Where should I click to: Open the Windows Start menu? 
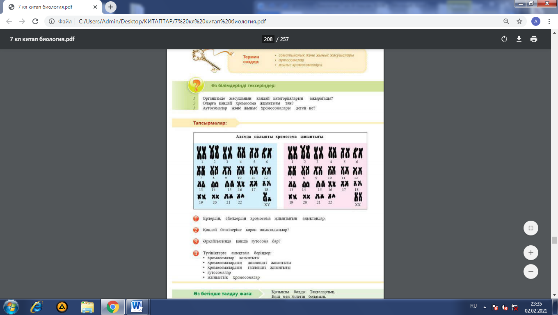(11, 306)
